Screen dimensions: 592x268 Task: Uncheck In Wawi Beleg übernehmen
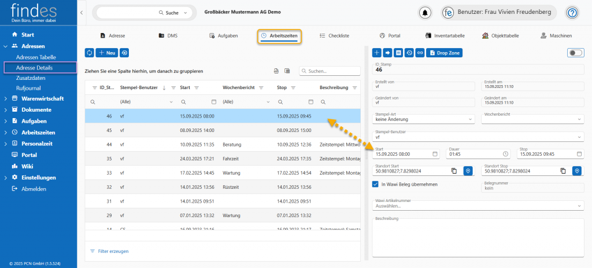pyautogui.click(x=376, y=185)
